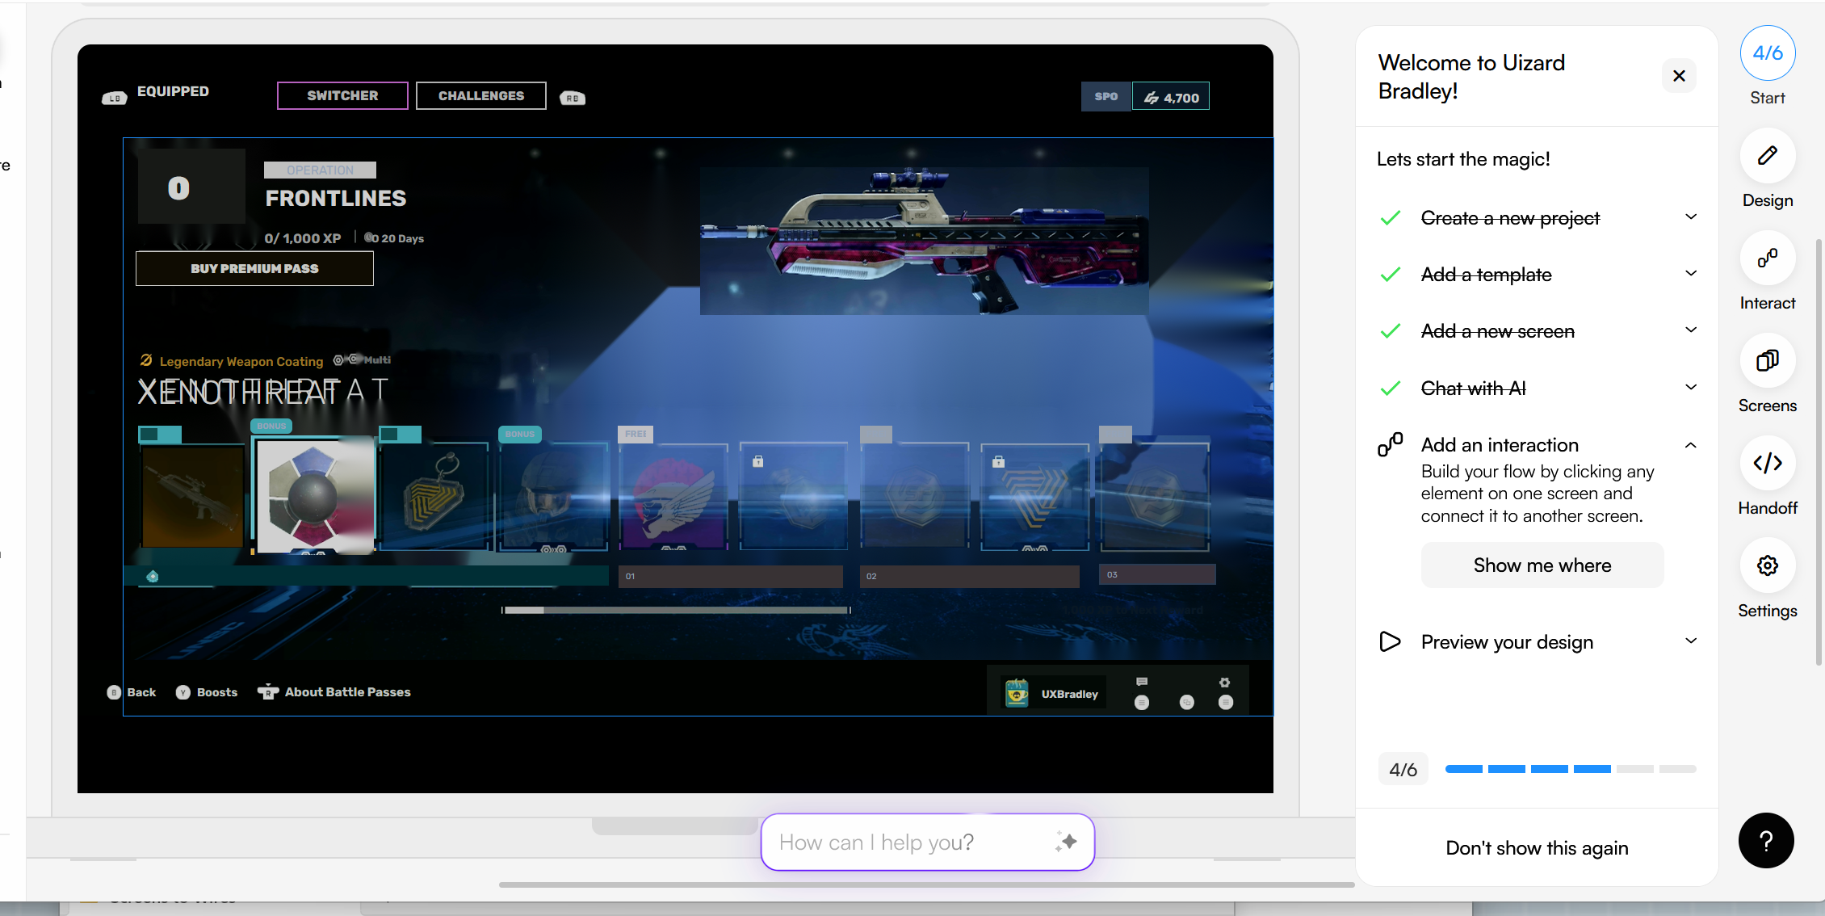Click the Boosts label in mockup footer
1825x916 pixels.
point(217,692)
